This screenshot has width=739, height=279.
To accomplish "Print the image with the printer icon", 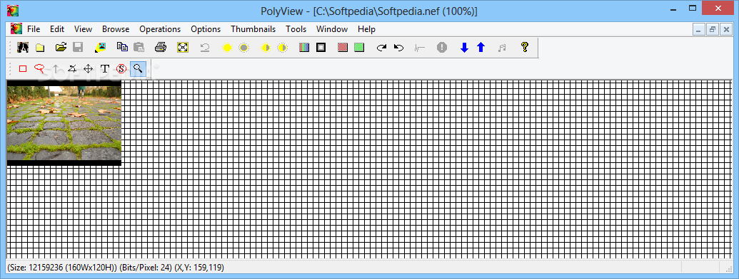I will (x=161, y=47).
